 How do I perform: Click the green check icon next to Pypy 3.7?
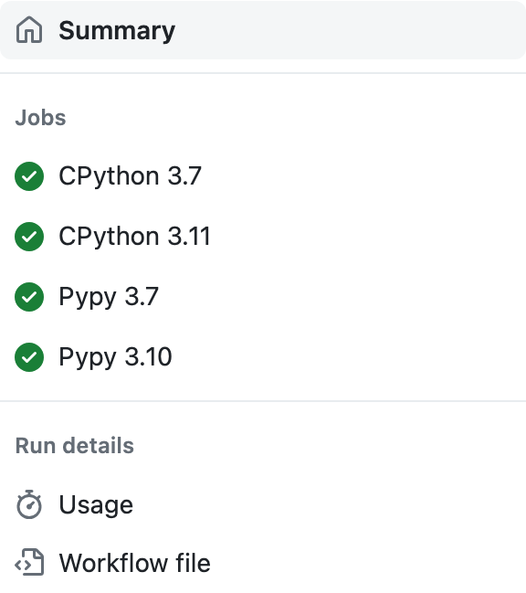[29, 297]
